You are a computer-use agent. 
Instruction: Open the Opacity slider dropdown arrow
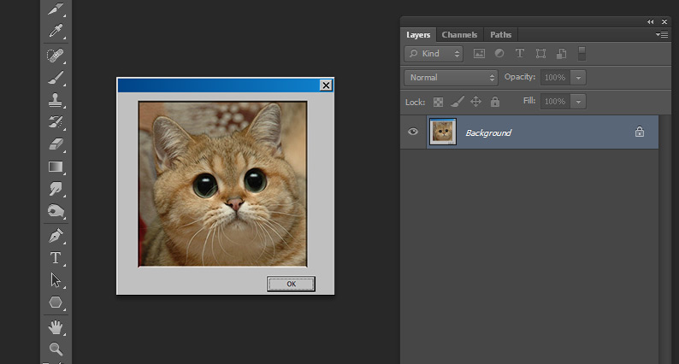pos(578,78)
